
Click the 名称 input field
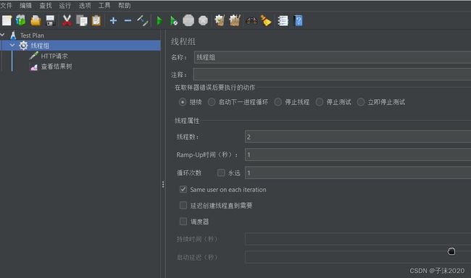click(x=333, y=57)
